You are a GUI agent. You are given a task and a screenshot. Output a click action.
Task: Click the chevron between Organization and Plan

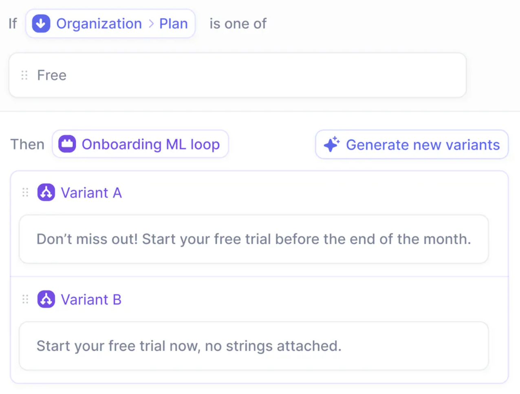(151, 24)
